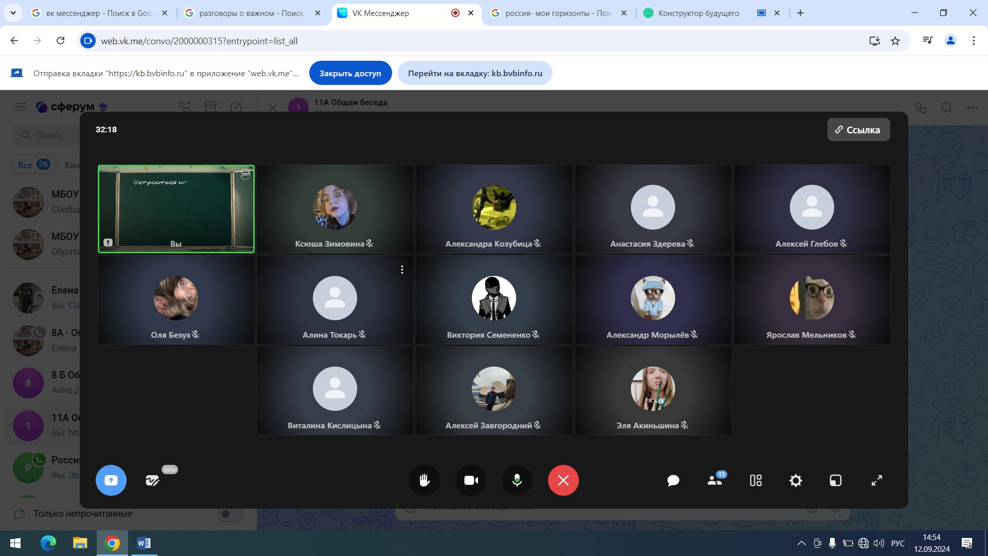Click the screen share button in call
The width and height of the screenshot is (988, 556).
111,480
